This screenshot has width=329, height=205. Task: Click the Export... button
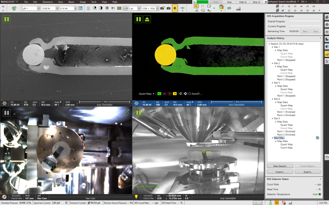(x=308, y=172)
